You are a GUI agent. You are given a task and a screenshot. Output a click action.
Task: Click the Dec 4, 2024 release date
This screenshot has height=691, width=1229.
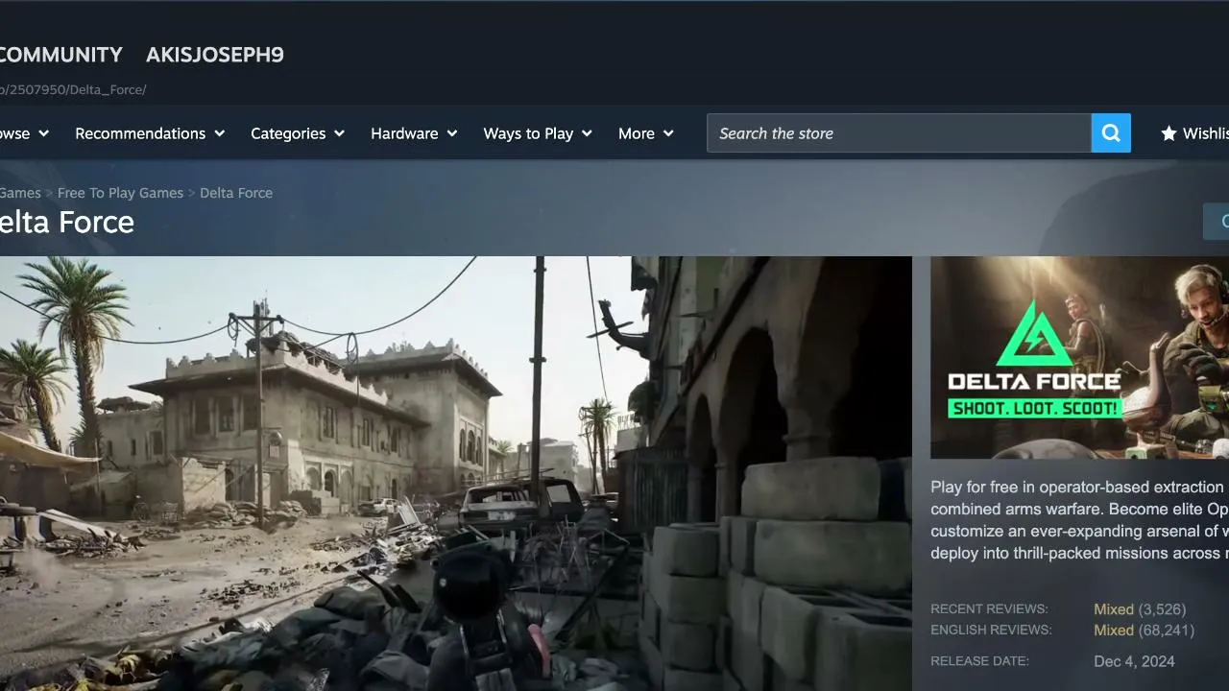[1134, 661]
